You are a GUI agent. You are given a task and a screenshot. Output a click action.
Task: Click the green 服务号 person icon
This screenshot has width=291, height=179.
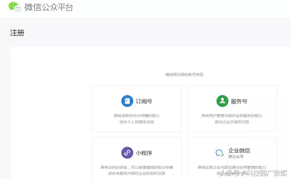222,101
